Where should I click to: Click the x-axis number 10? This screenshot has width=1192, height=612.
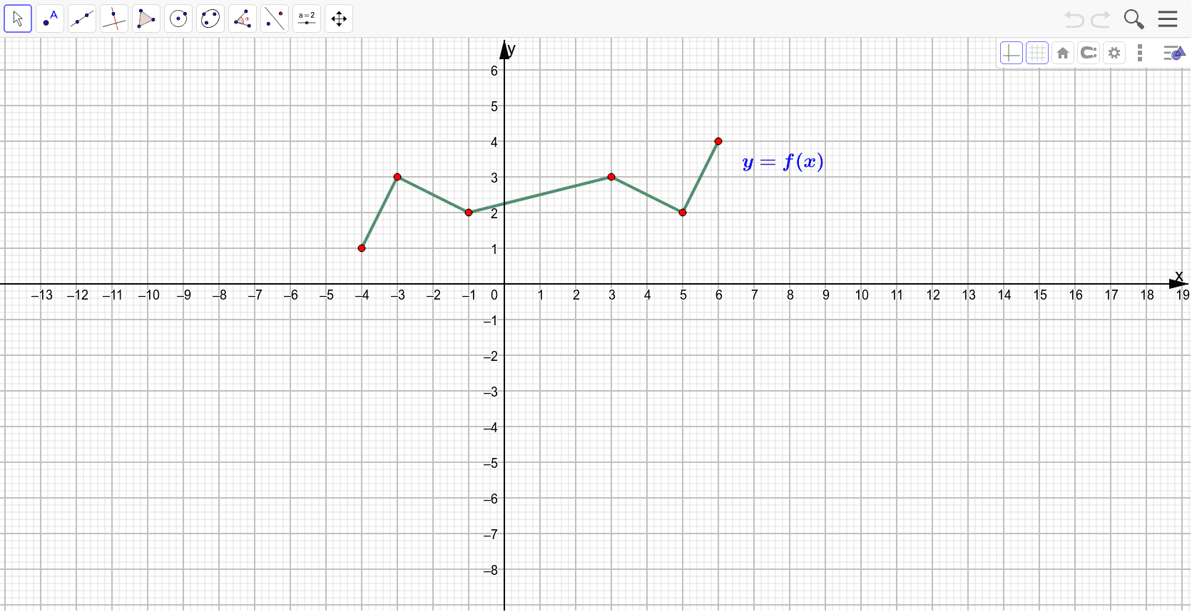pyautogui.click(x=862, y=295)
